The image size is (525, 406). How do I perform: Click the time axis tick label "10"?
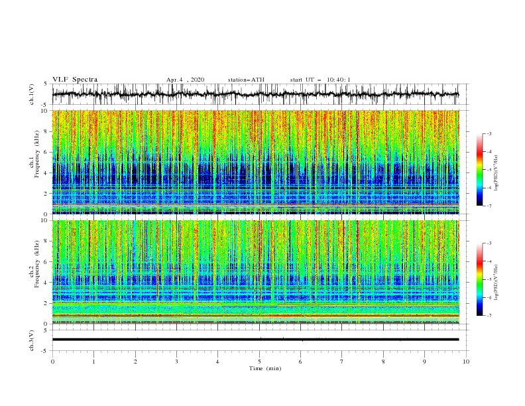tap(466, 362)
